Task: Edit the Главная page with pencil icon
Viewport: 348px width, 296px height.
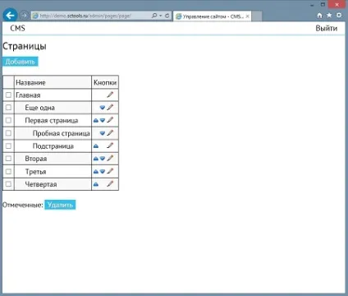Action: pyautogui.click(x=110, y=95)
